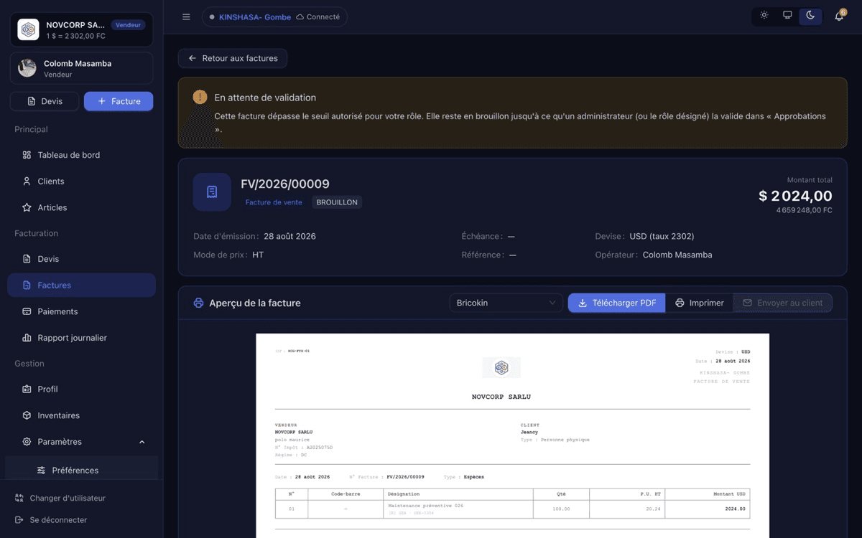Click the invoice document icon beside FV/2026/00009
This screenshot has width=862, height=538.
pos(212,192)
